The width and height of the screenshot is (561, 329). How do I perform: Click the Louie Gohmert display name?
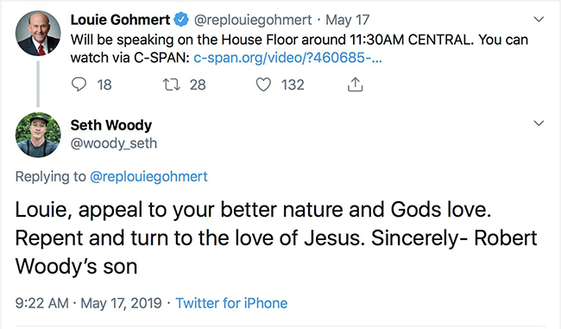click(x=120, y=20)
